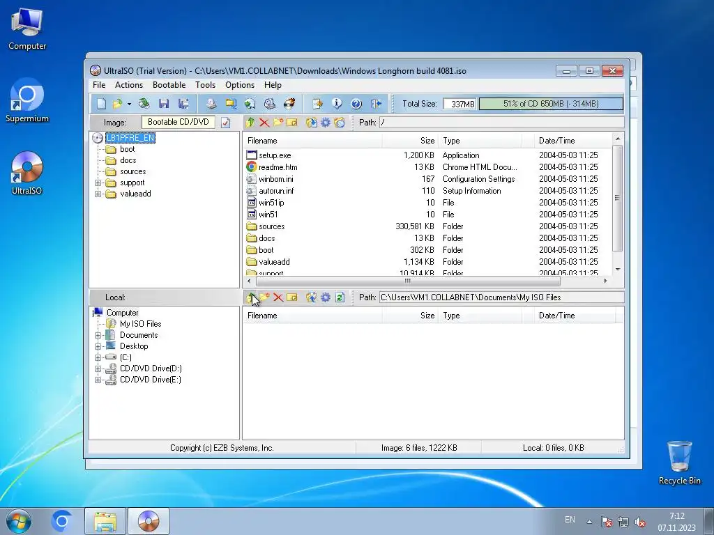Open the Actions menu
714x535 pixels.
click(129, 85)
